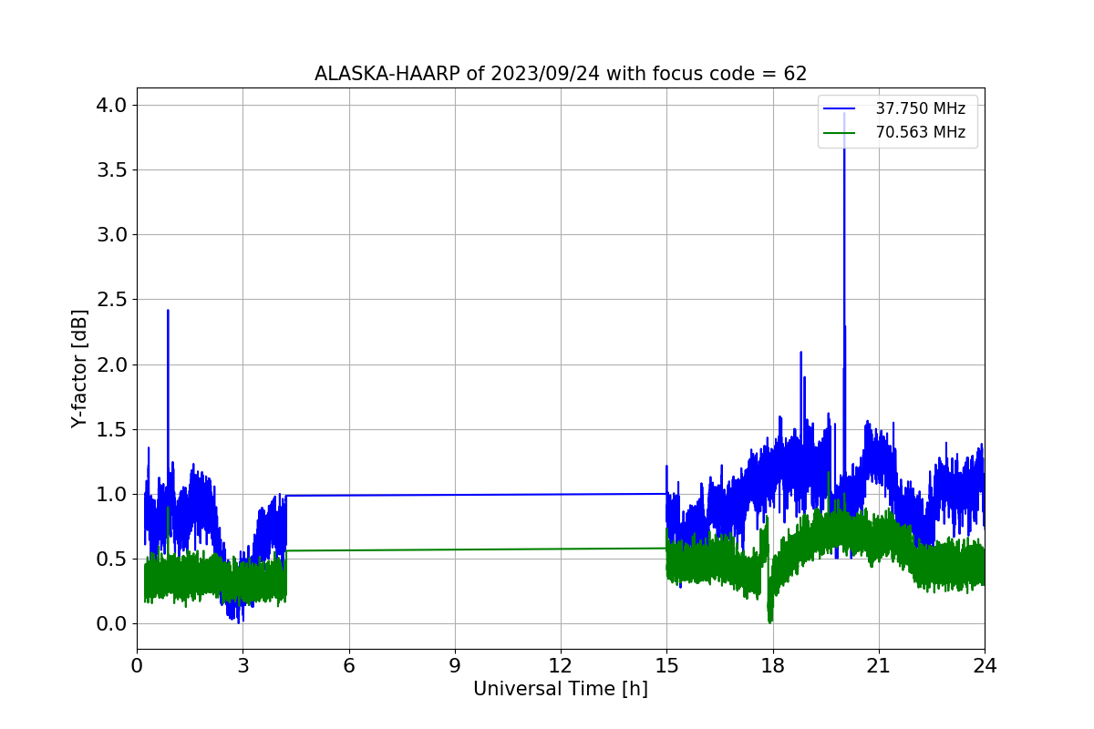Click the blue spike peak near 1 h
This screenshot has width=1094, height=729.
[x=168, y=313]
